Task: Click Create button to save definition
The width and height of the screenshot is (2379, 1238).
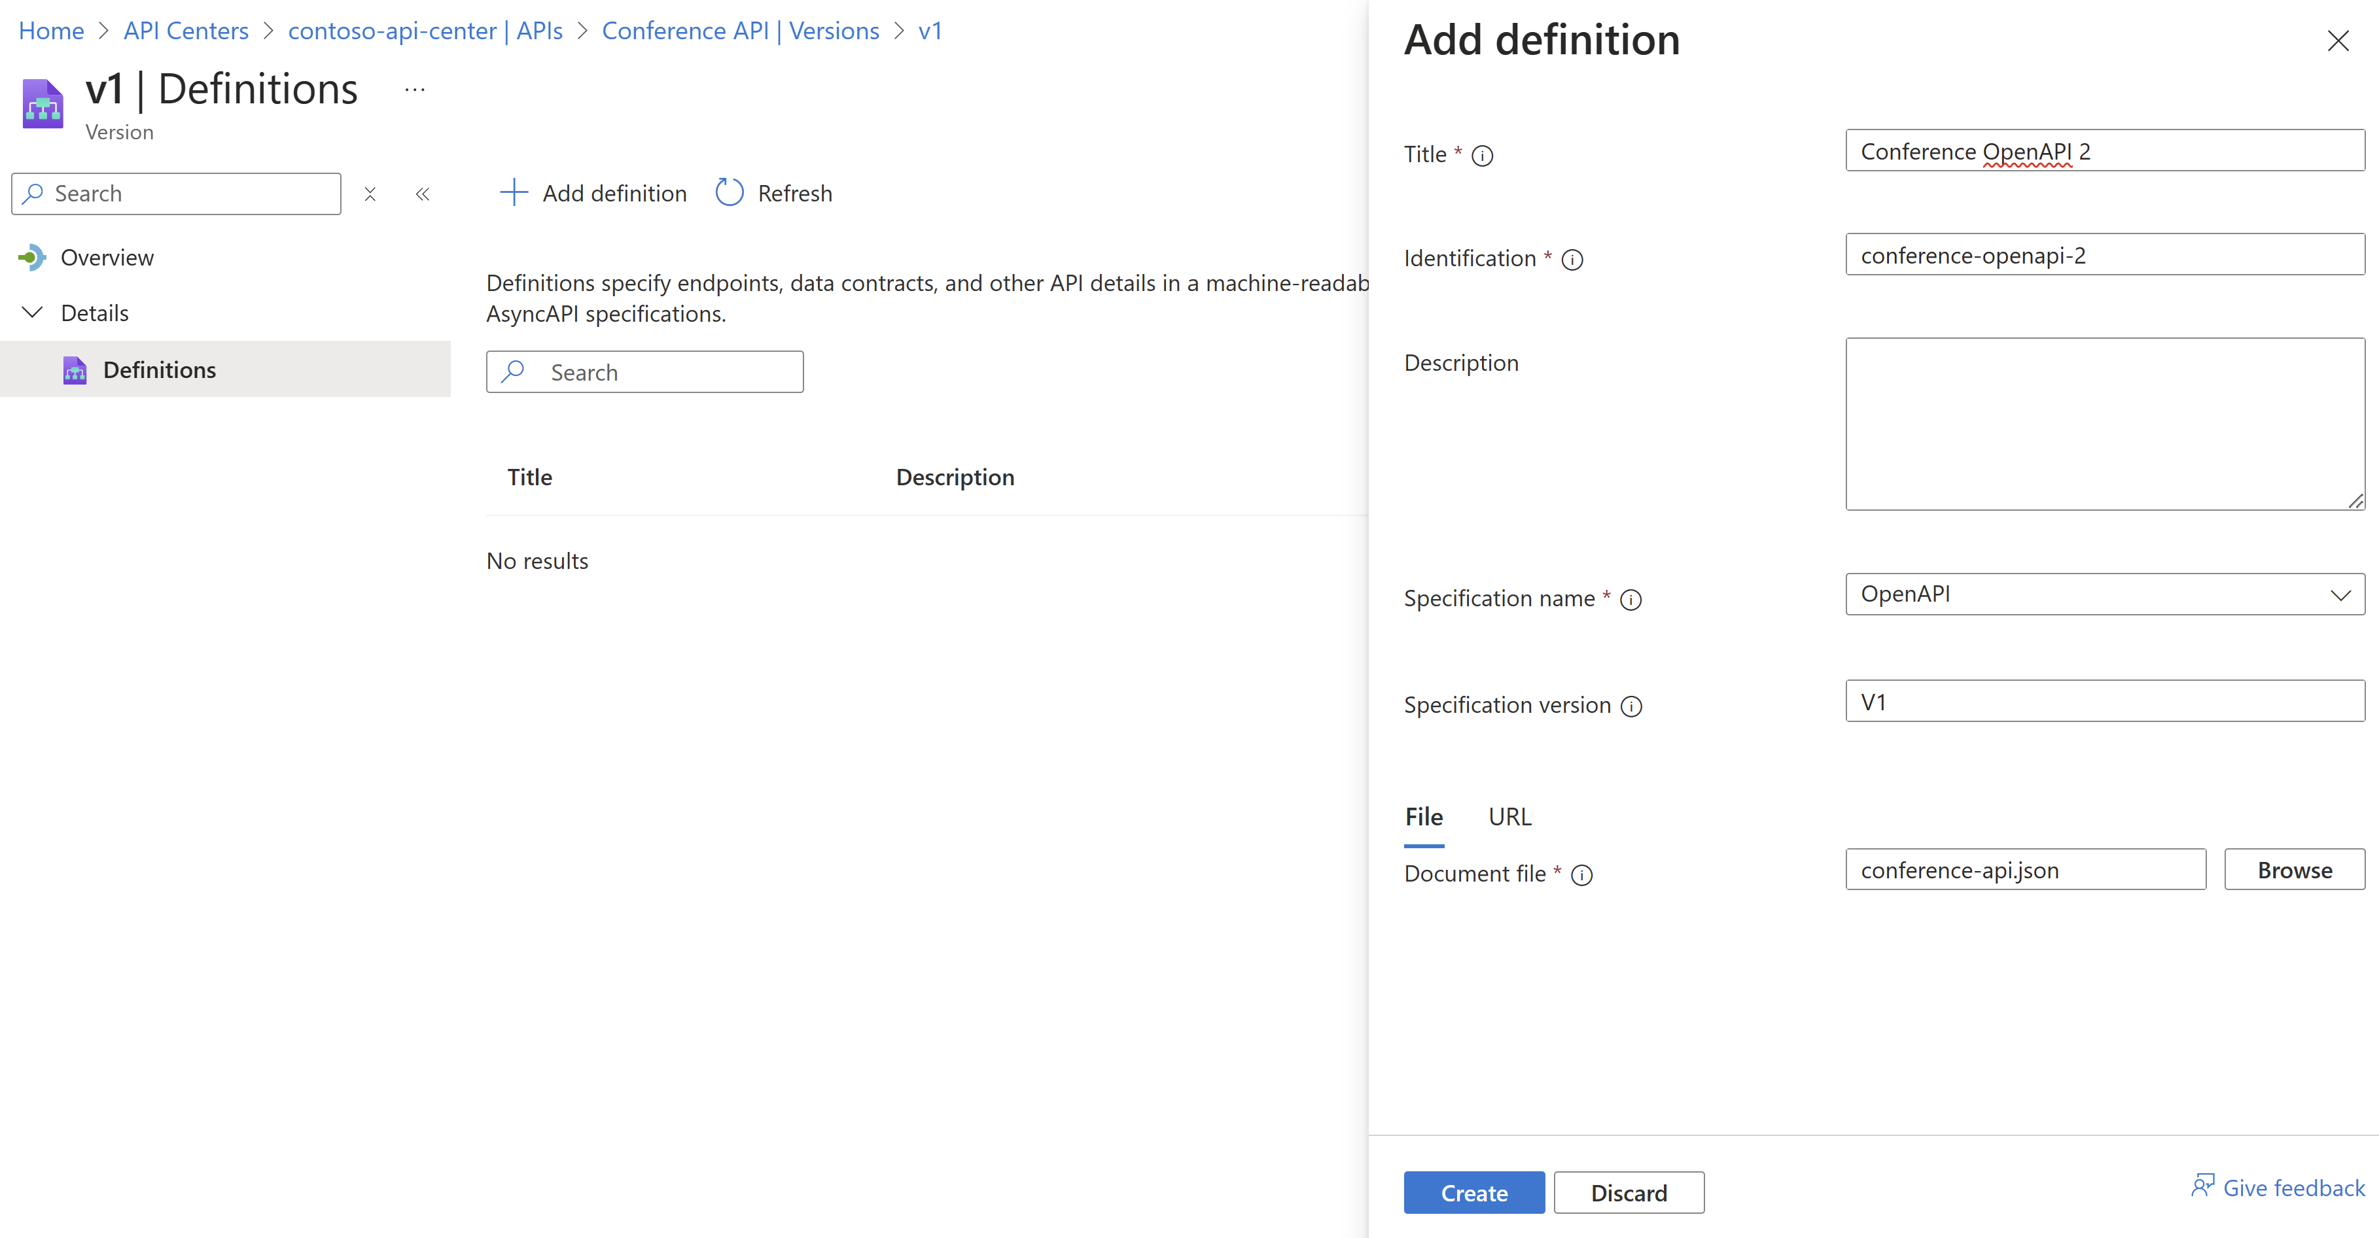Action: 1473,1191
